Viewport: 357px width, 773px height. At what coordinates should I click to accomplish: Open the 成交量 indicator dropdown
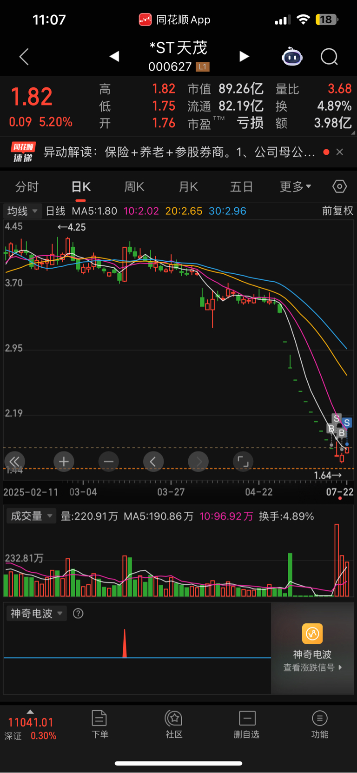[31, 516]
